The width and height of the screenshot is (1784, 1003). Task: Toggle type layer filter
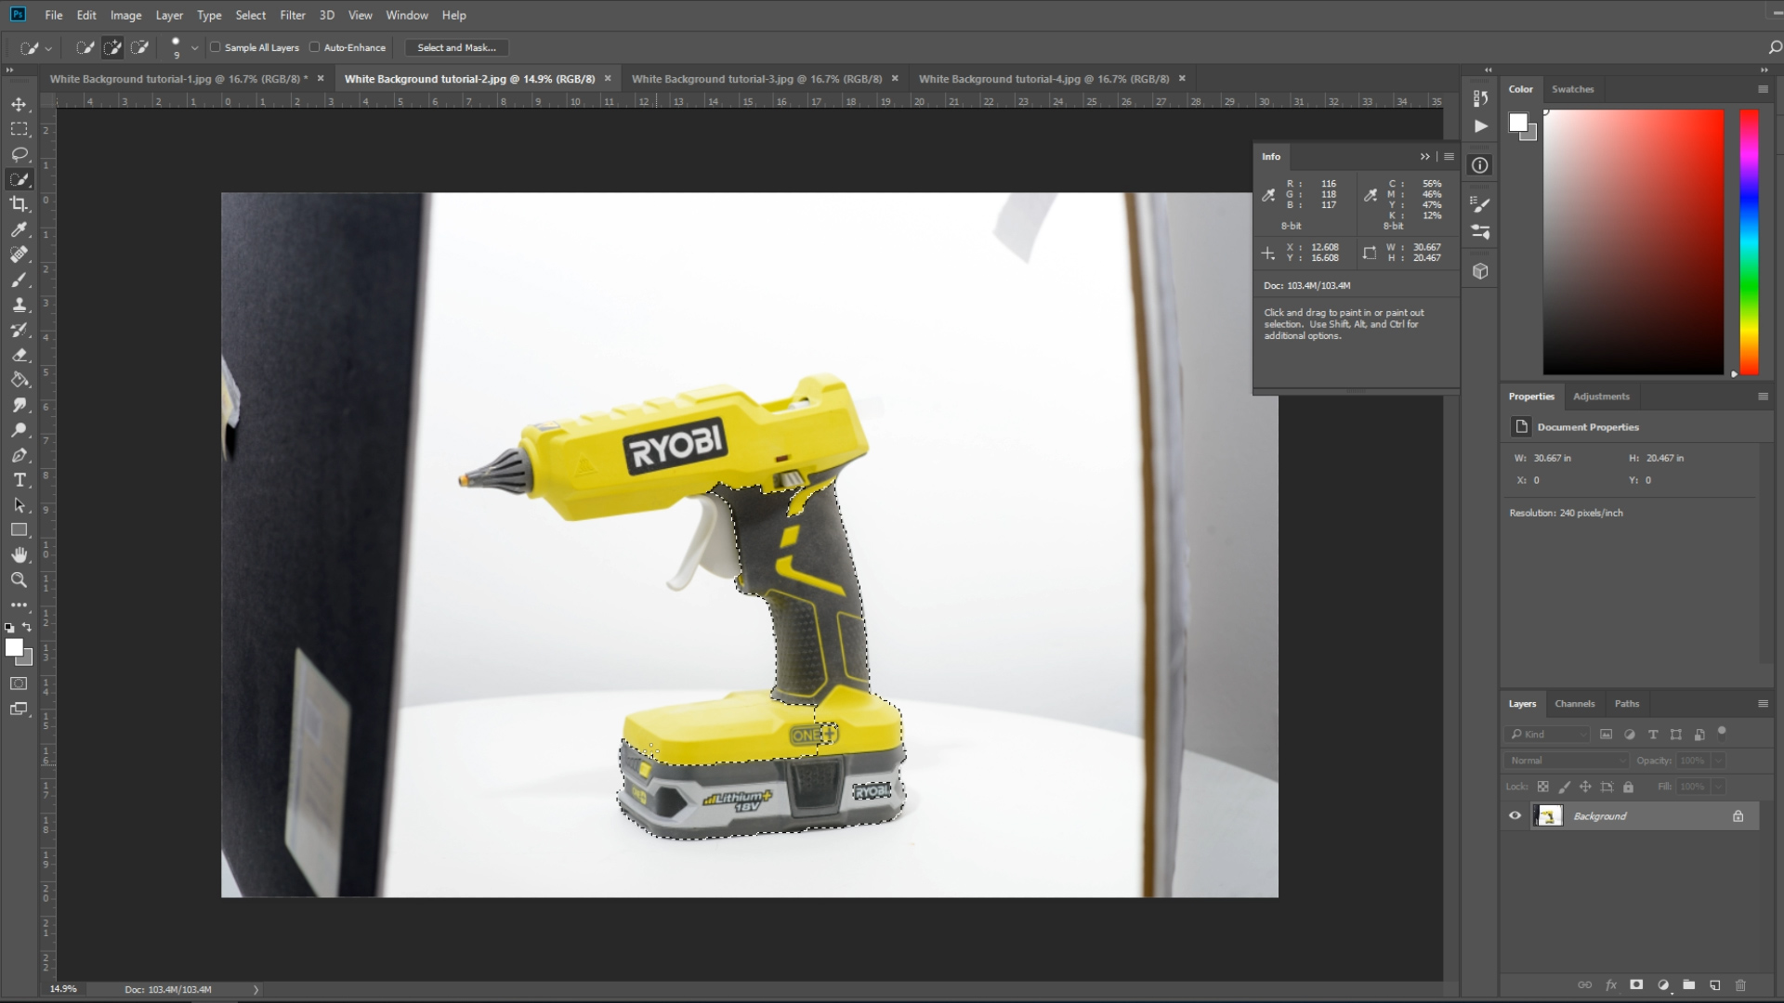[1653, 735]
